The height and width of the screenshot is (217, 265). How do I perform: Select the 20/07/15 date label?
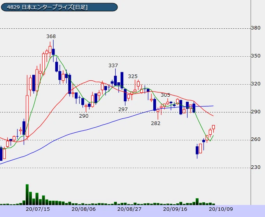click(x=38, y=209)
